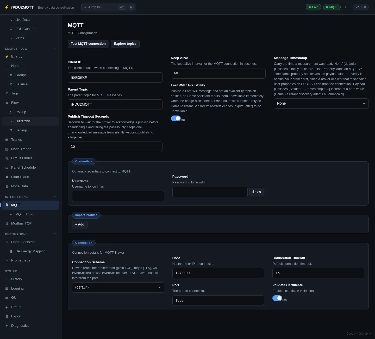Click the Modbus TCP icon
Image resolution: width=375 pixels, height=339 pixels.
tap(7, 223)
